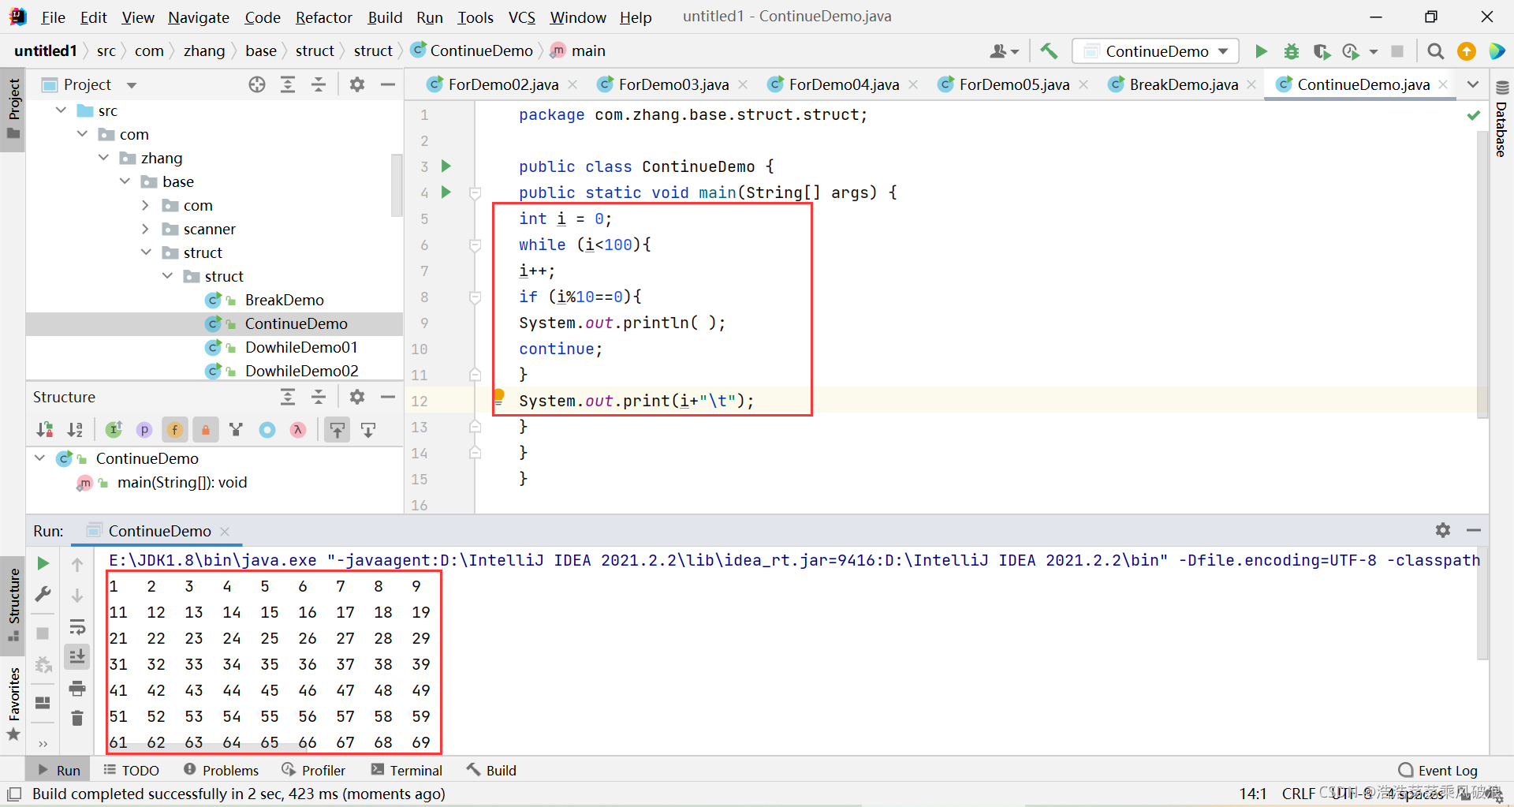Click the wrench icon in Run panel
Screen dimensions: 1514x807
click(43, 594)
